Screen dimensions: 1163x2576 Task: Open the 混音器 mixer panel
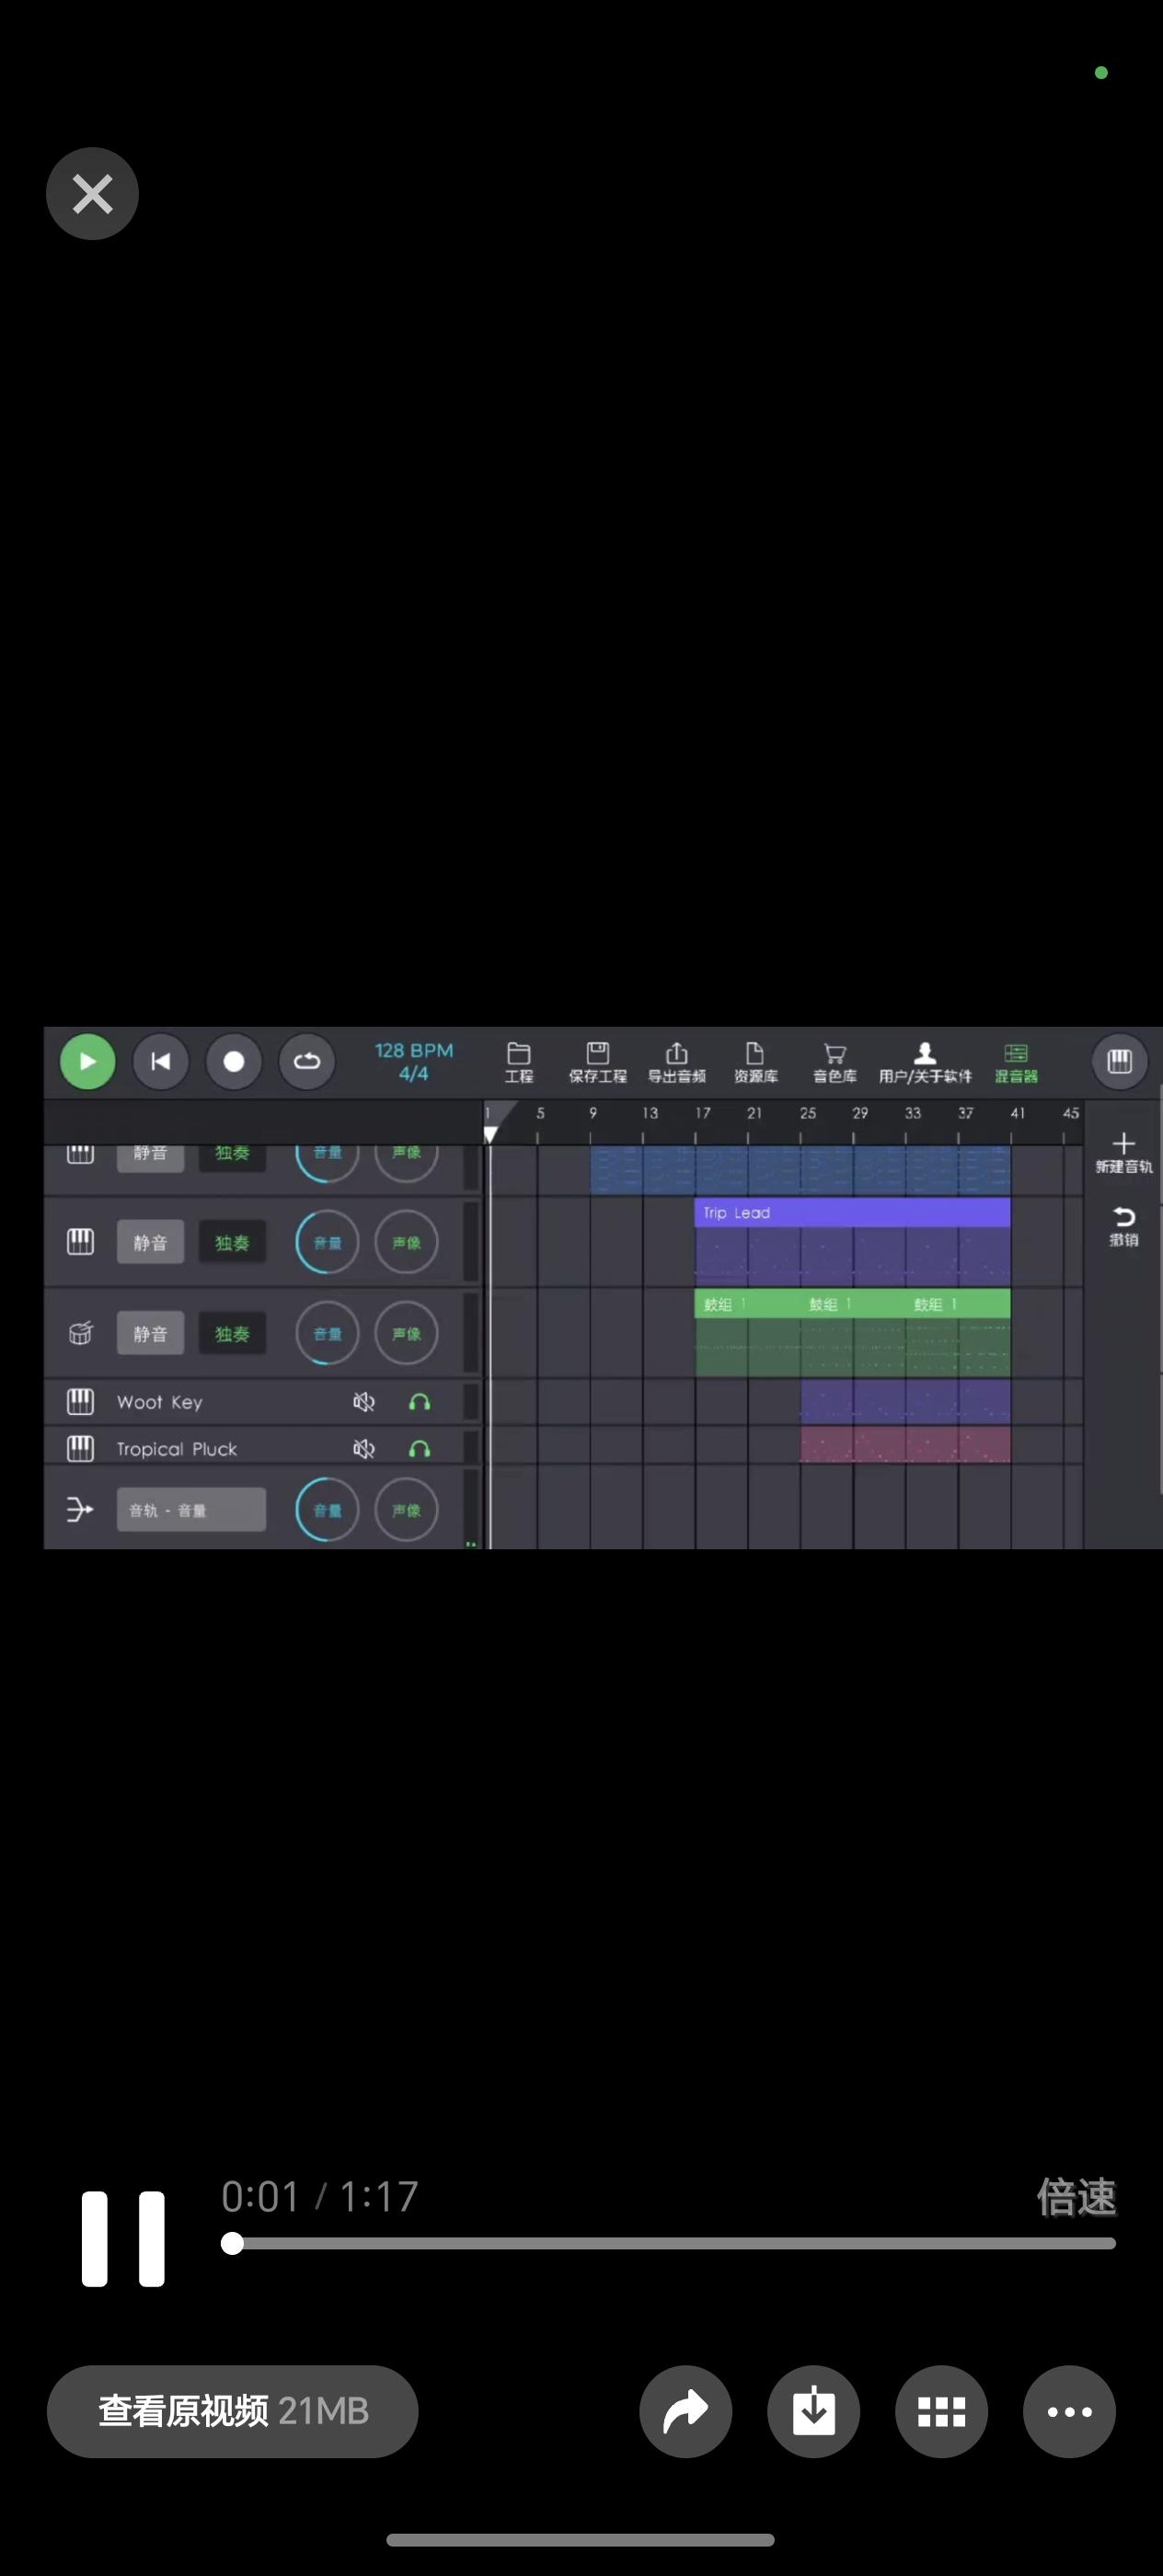click(1015, 1062)
